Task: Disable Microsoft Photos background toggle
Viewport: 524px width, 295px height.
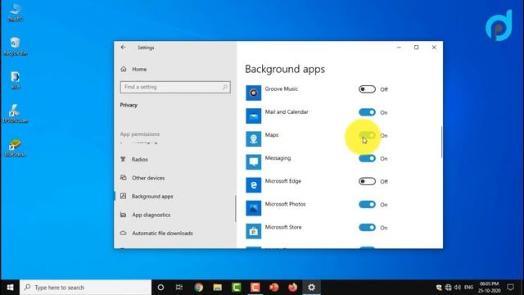Action: [367, 205]
